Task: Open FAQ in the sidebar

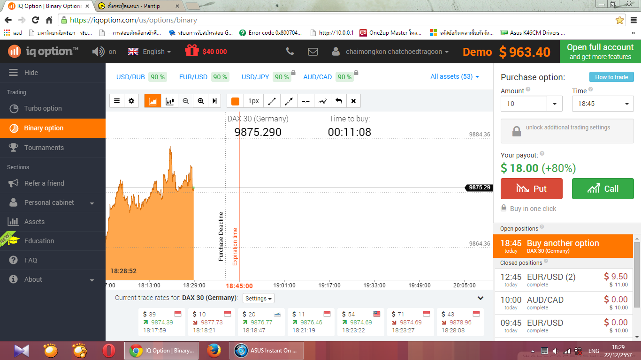Action: 53,260
